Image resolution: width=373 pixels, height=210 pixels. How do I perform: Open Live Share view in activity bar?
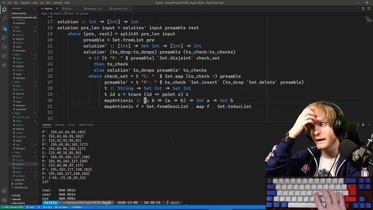(x=4, y=65)
